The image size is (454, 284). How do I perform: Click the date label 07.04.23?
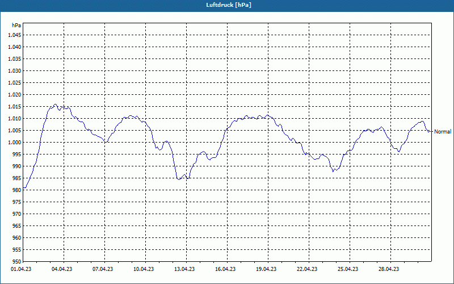103,269
